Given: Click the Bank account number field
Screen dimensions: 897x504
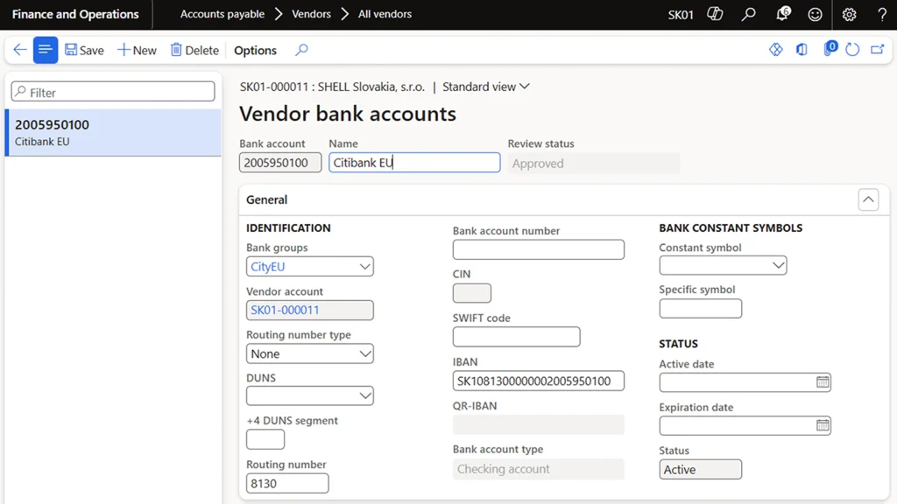Looking at the screenshot, I should click(x=539, y=249).
